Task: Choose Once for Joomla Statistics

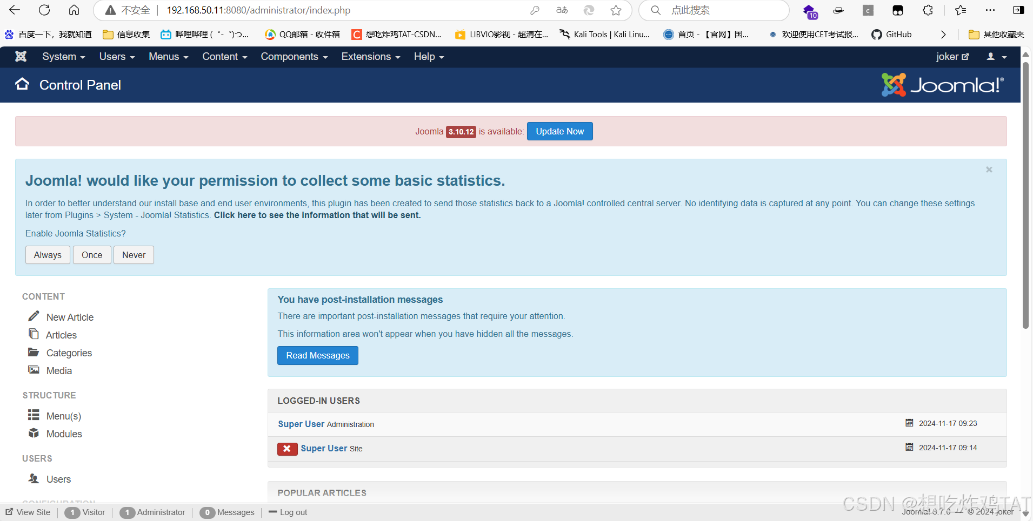Action: coord(92,255)
